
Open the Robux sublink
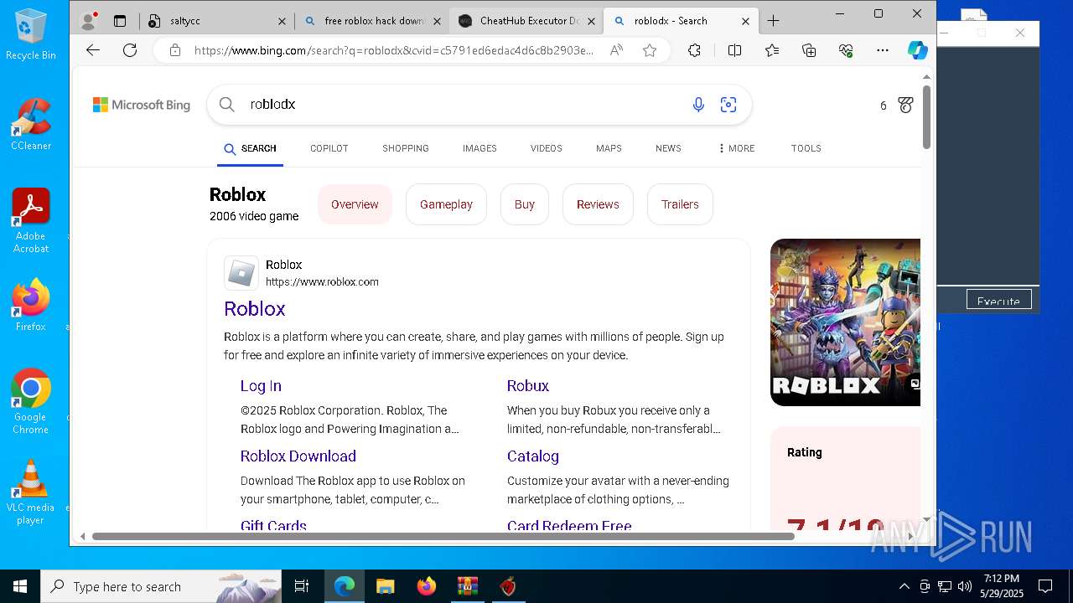click(528, 386)
